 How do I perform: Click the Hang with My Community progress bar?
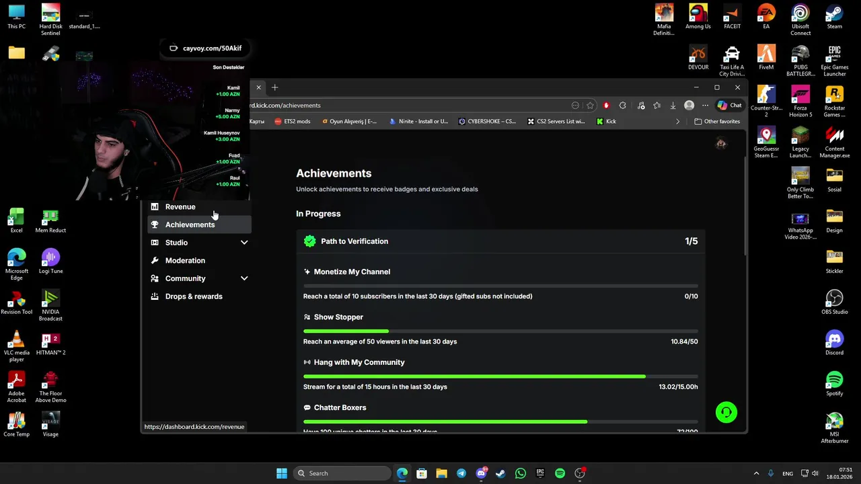coord(500,376)
